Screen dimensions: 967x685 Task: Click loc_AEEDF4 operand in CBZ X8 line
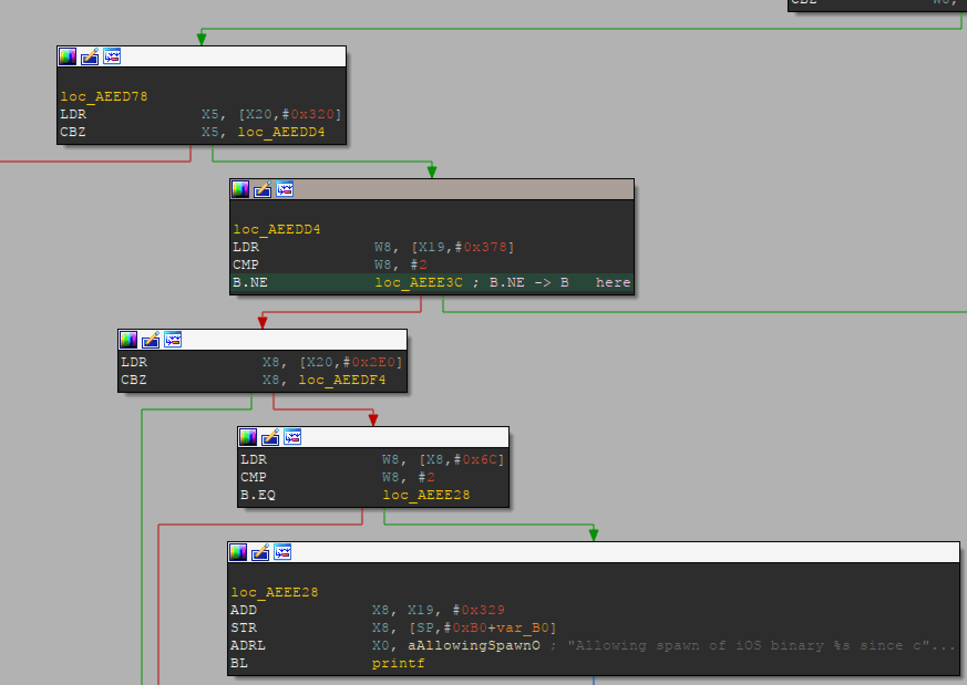[x=342, y=380]
